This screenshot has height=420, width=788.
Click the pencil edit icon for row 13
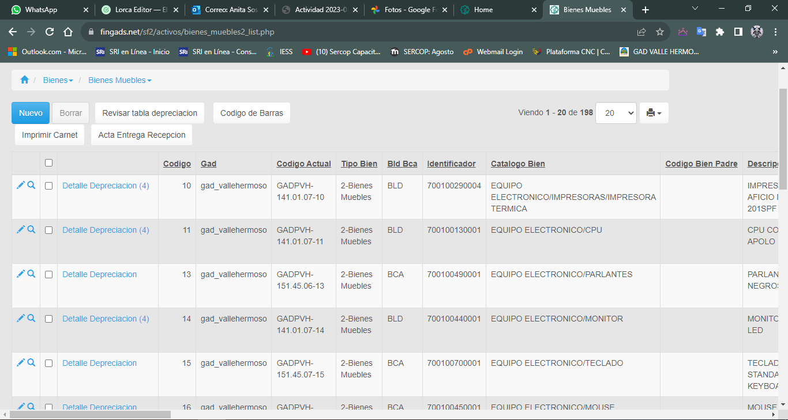21,274
